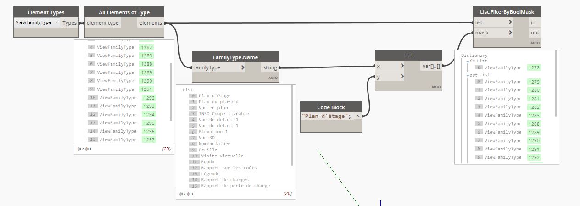Click the 'string' output of FamilyType.Name
580x206 pixels.
[x=269, y=67]
